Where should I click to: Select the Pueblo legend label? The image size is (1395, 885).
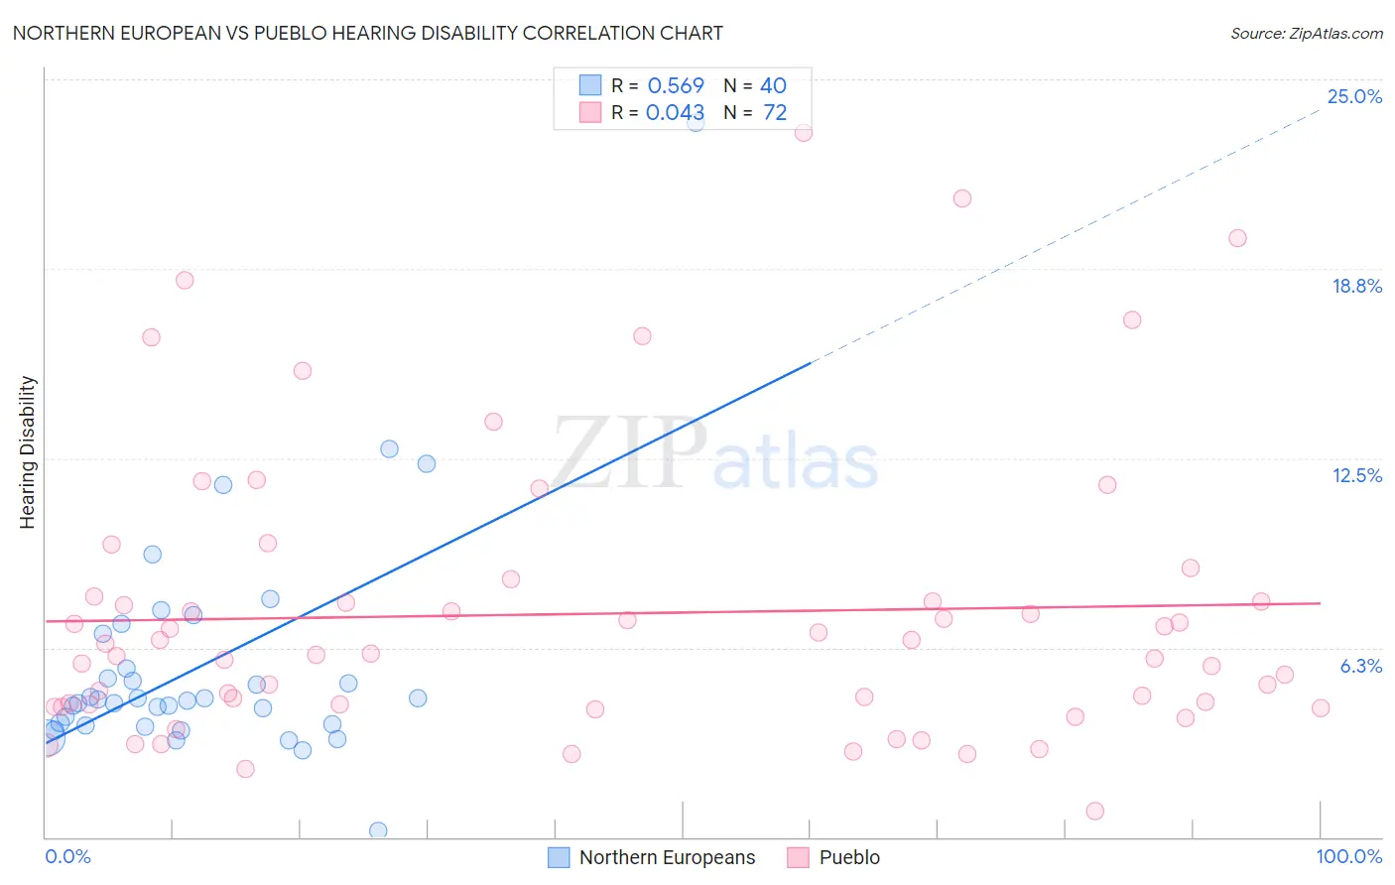click(849, 857)
